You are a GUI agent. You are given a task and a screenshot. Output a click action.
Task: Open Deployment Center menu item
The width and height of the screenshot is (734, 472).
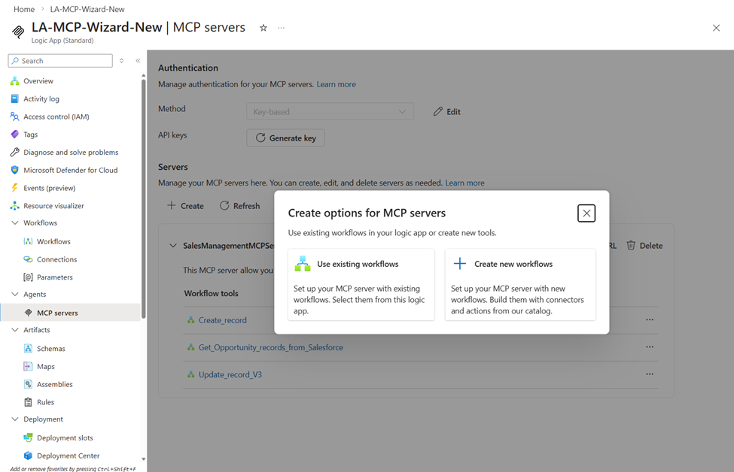[68, 455]
